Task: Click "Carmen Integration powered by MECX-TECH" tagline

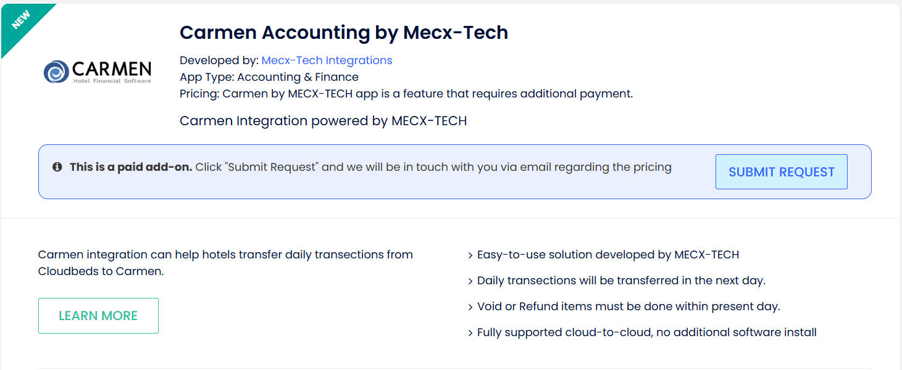Action: (323, 121)
